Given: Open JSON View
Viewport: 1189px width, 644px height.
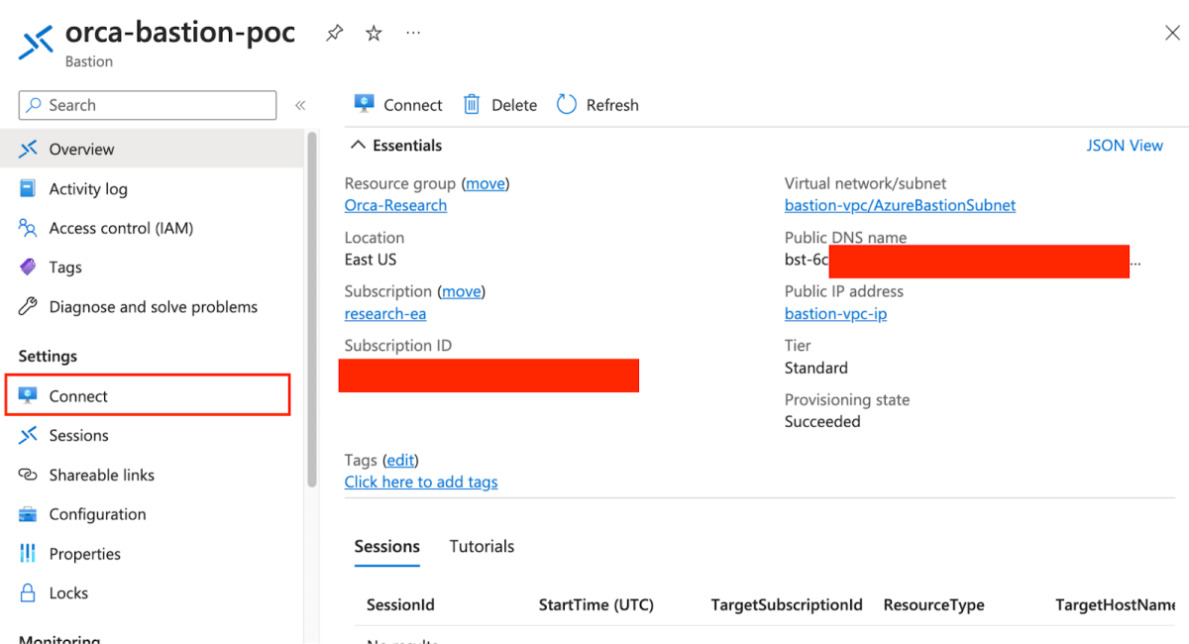Looking at the screenshot, I should [1125, 146].
